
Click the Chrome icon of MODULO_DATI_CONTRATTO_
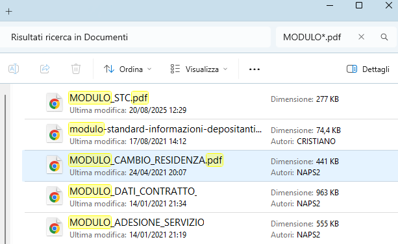tap(55, 197)
